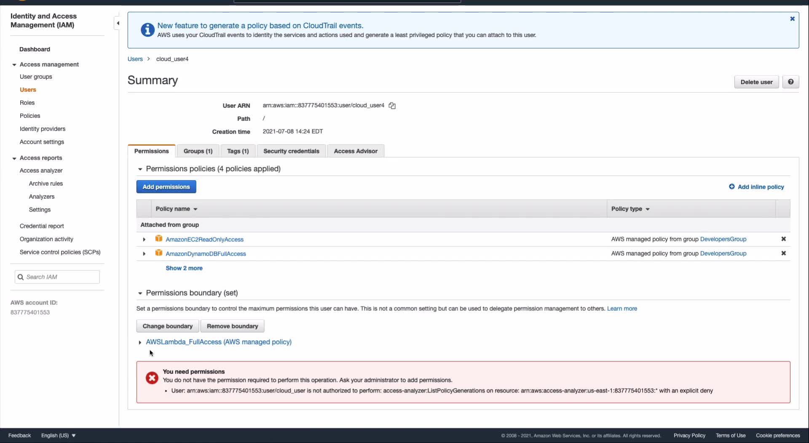Viewport: 809px width, 443px height.
Task: Open Access analyzer in the sidebar
Action: (41, 171)
